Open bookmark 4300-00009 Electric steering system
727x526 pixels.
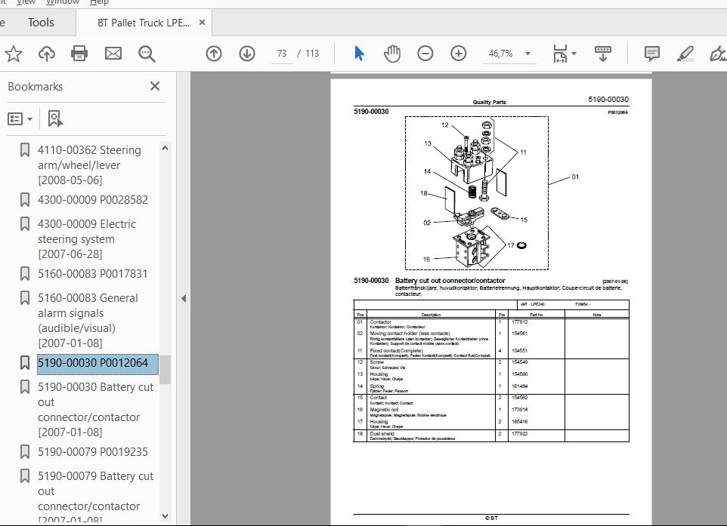pos(88,238)
